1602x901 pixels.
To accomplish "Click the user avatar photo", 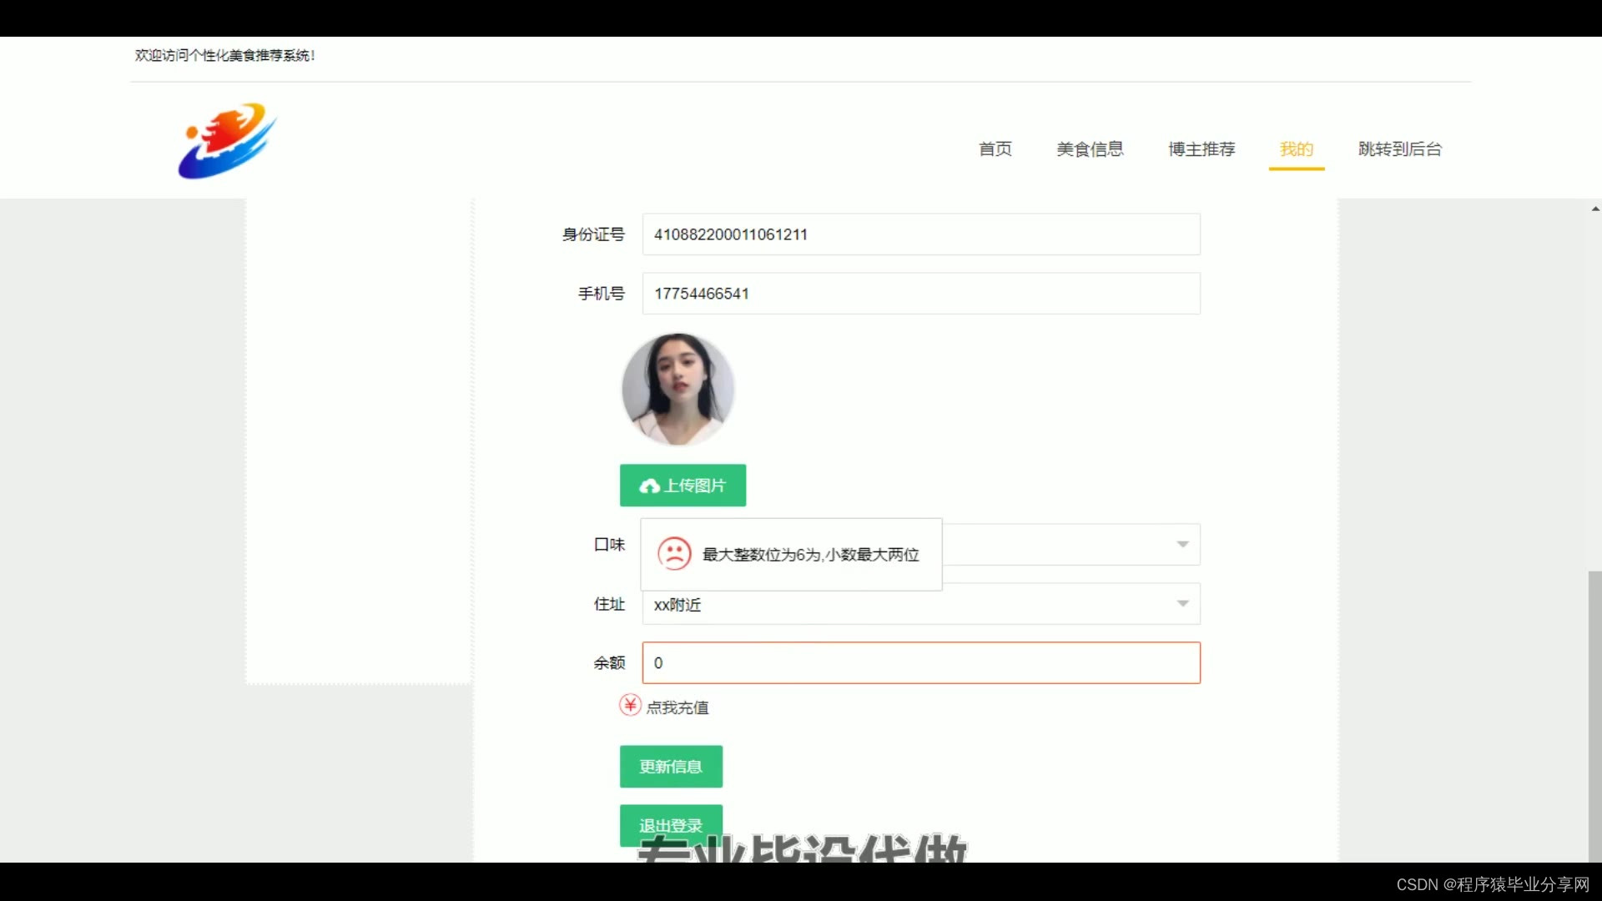I will [678, 389].
